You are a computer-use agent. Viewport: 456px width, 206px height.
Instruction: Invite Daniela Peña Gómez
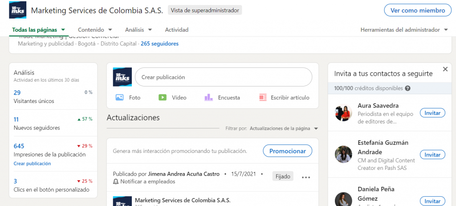pyautogui.click(x=432, y=201)
